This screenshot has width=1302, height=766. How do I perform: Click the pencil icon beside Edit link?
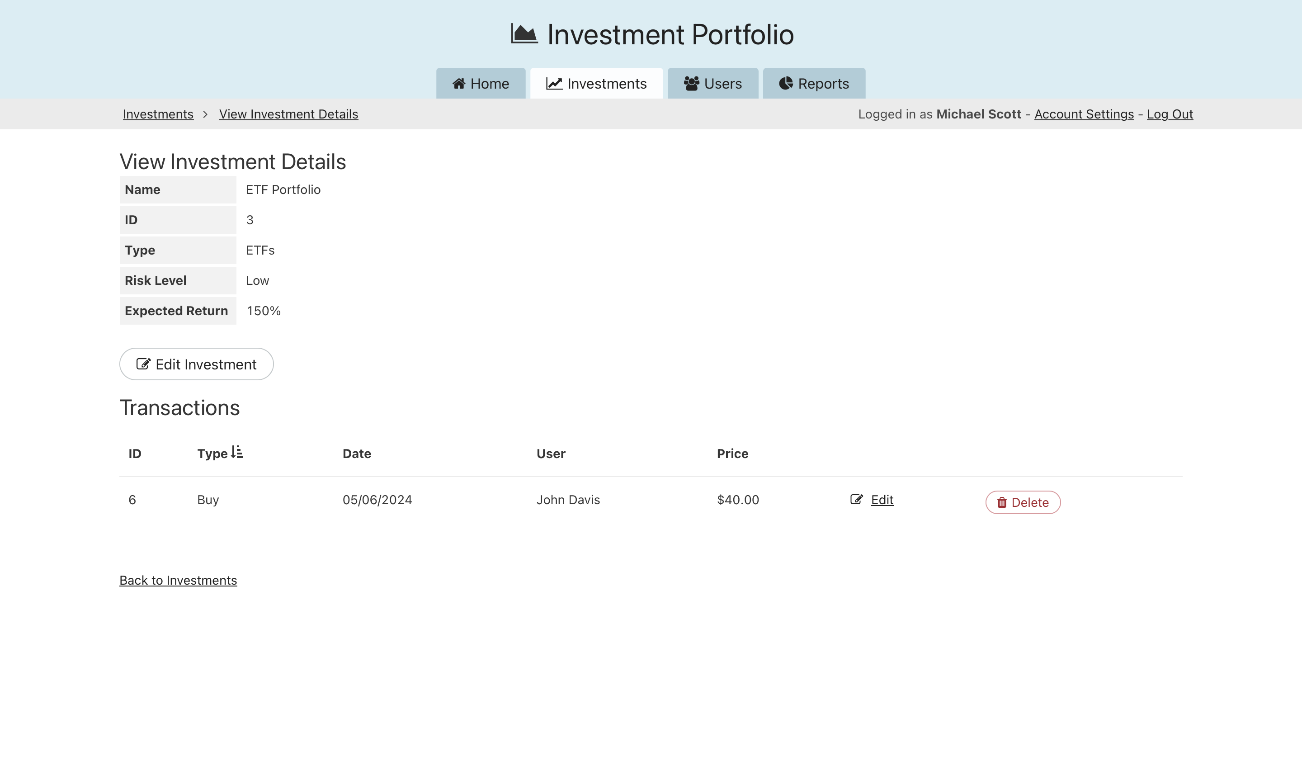[856, 499]
